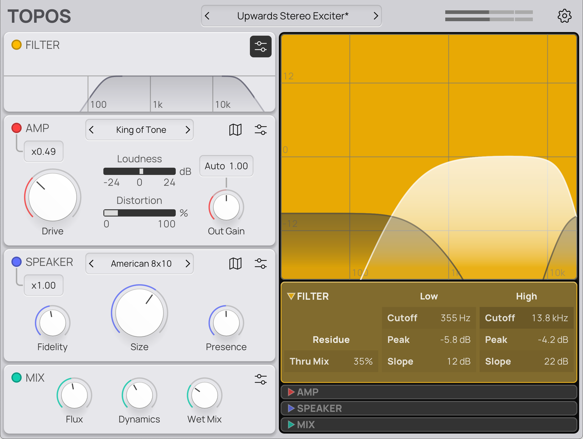Open the SPEAKER section sliders icon
This screenshot has width=583, height=439.
click(261, 264)
